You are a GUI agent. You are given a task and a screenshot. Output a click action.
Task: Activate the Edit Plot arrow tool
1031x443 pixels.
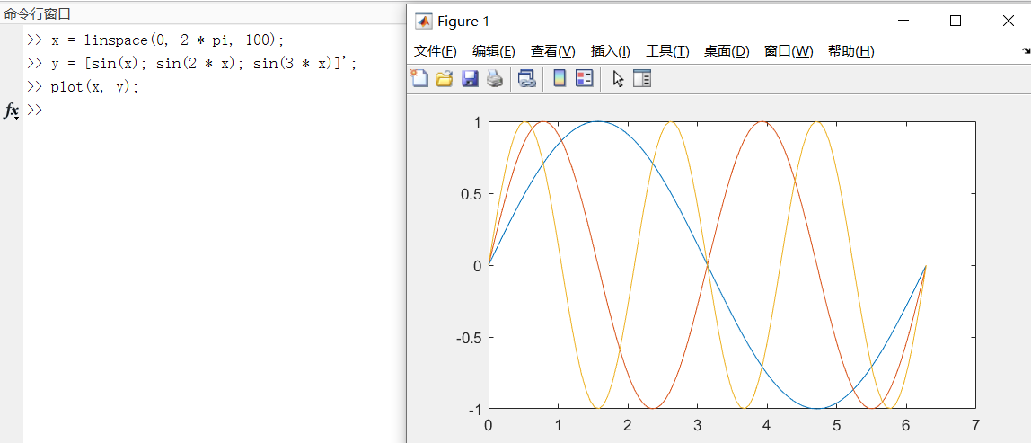[x=618, y=79]
